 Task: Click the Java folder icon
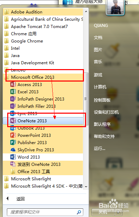click(6, 56)
